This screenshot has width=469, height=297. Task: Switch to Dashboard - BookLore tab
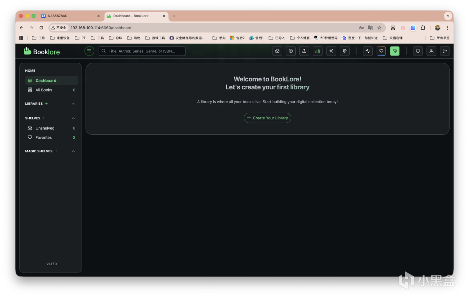tap(137, 16)
